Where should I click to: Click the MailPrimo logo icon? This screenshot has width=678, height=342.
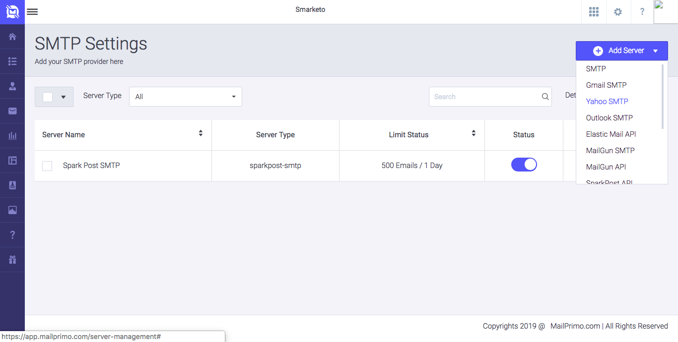[x=12, y=11]
